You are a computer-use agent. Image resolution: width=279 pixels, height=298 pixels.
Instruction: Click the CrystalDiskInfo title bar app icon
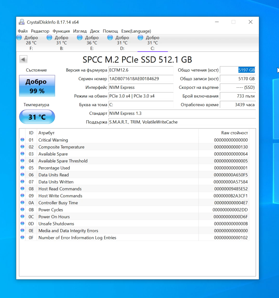[x=22, y=22]
